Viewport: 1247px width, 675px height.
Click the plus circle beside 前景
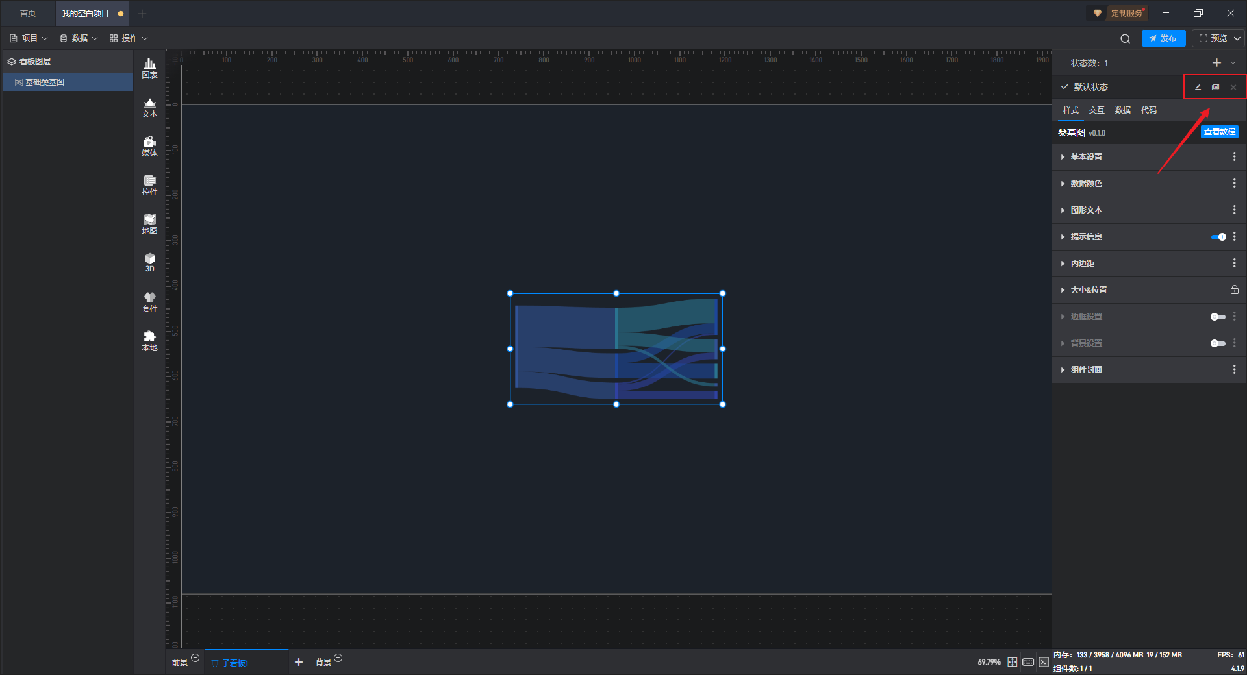(195, 658)
